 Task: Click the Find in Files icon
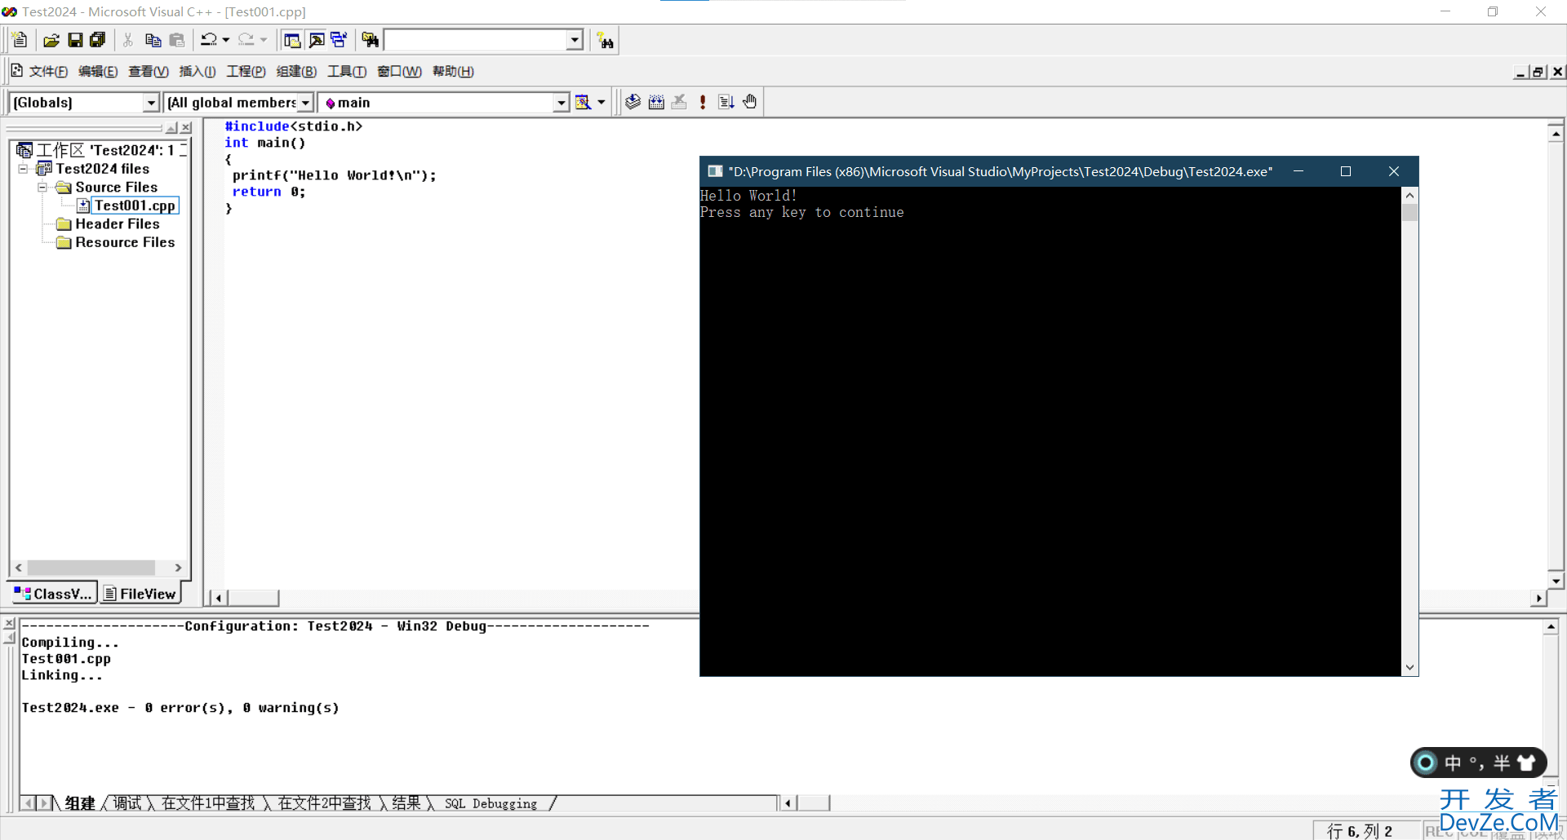coord(370,40)
